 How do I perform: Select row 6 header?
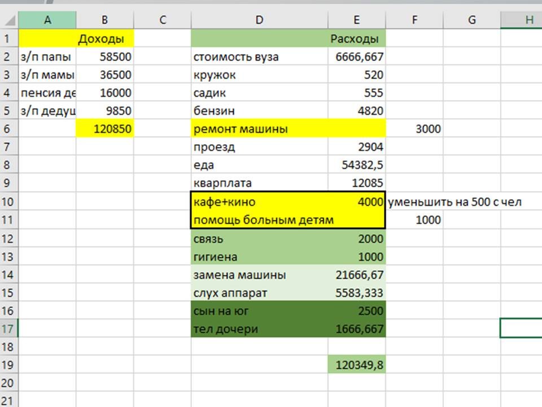[x=8, y=129]
